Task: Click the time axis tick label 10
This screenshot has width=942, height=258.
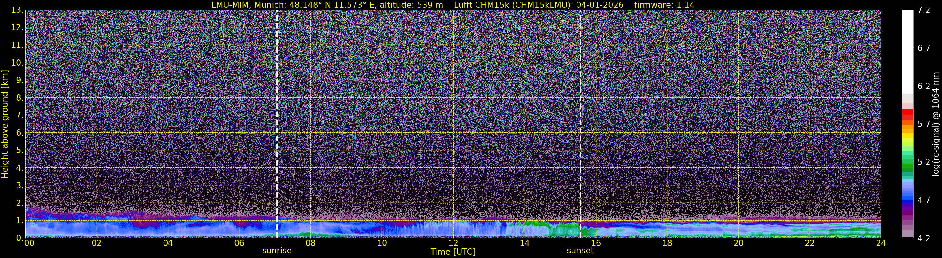Action: pyautogui.click(x=382, y=243)
